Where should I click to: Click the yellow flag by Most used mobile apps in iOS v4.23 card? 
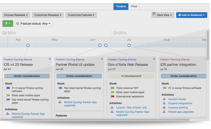coord(8,95)
